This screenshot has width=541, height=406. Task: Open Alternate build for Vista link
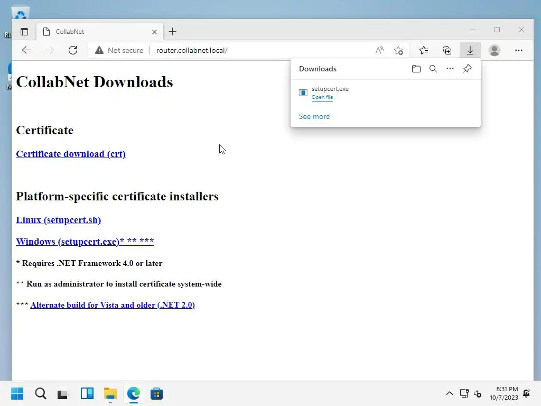tap(113, 305)
